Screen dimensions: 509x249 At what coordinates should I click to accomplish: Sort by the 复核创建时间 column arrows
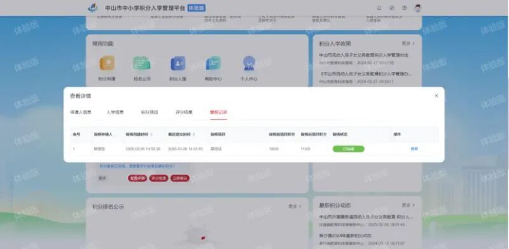point(151,134)
